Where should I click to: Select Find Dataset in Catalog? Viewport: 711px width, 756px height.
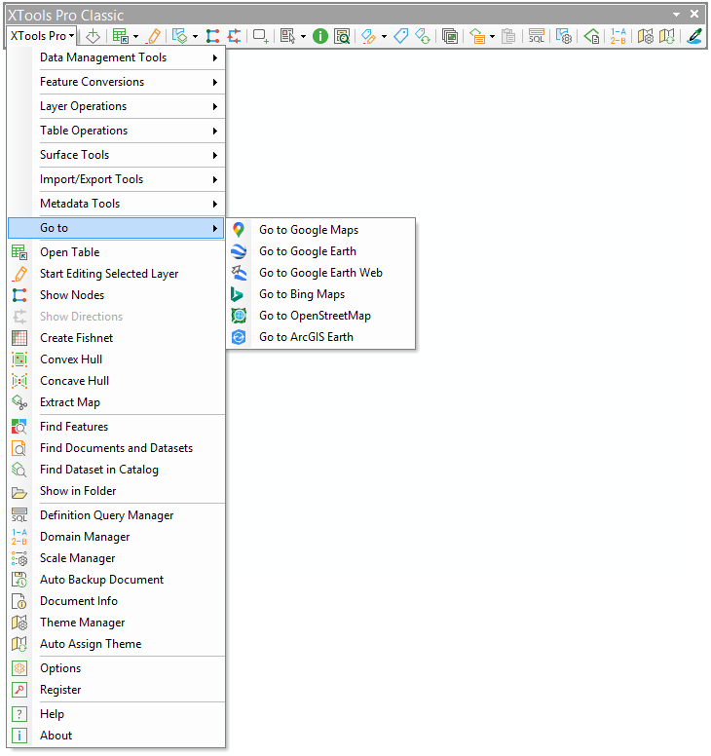click(x=116, y=471)
